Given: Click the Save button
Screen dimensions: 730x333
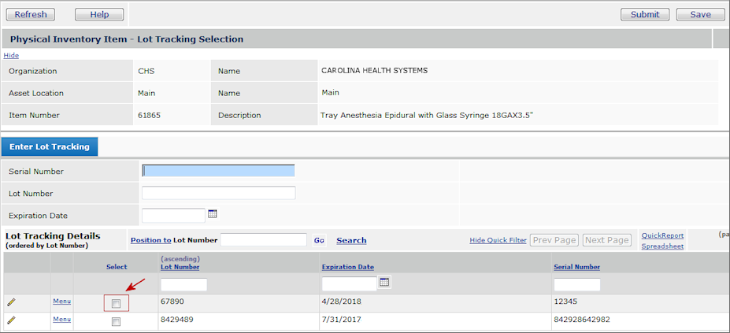Looking at the screenshot, I should (x=700, y=14).
